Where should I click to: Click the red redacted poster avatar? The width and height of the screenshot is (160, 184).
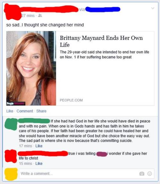tap(12, 12)
